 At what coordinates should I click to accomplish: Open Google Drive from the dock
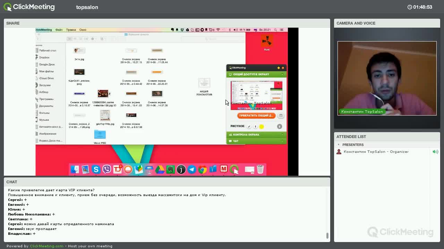pyautogui.click(x=160, y=169)
